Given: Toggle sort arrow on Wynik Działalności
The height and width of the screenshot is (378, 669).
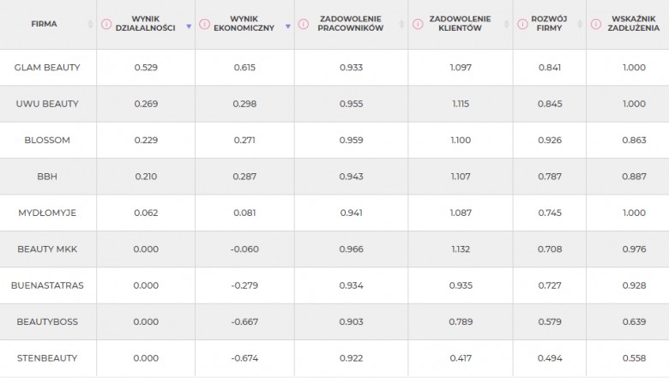Looking at the screenshot, I should click(189, 27).
